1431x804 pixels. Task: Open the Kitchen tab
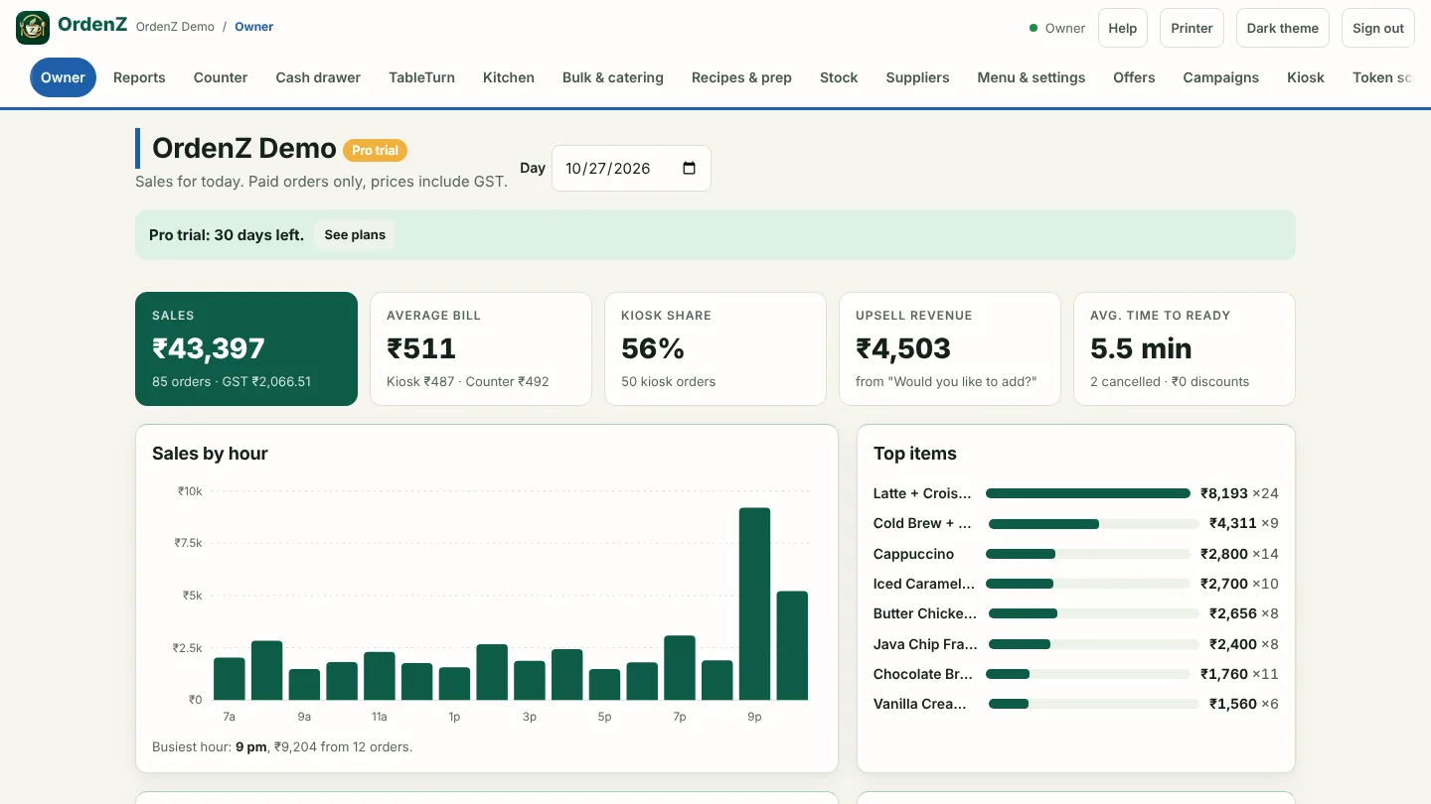tap(509, 77)
